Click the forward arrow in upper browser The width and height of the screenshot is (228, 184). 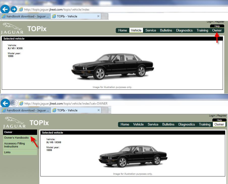point(14,9)
